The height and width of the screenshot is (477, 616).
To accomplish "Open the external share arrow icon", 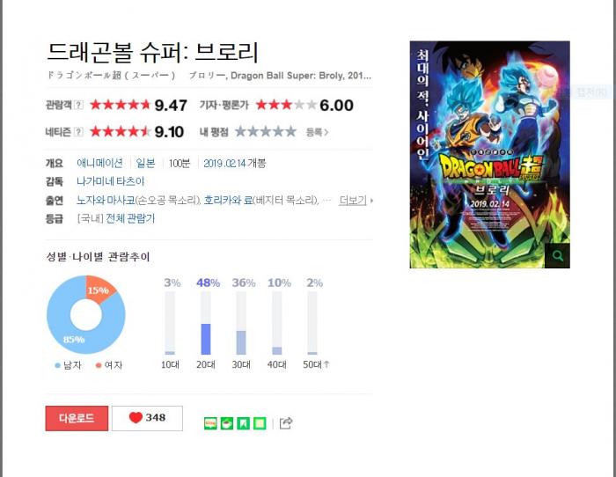I will click(x=286, y=422).
